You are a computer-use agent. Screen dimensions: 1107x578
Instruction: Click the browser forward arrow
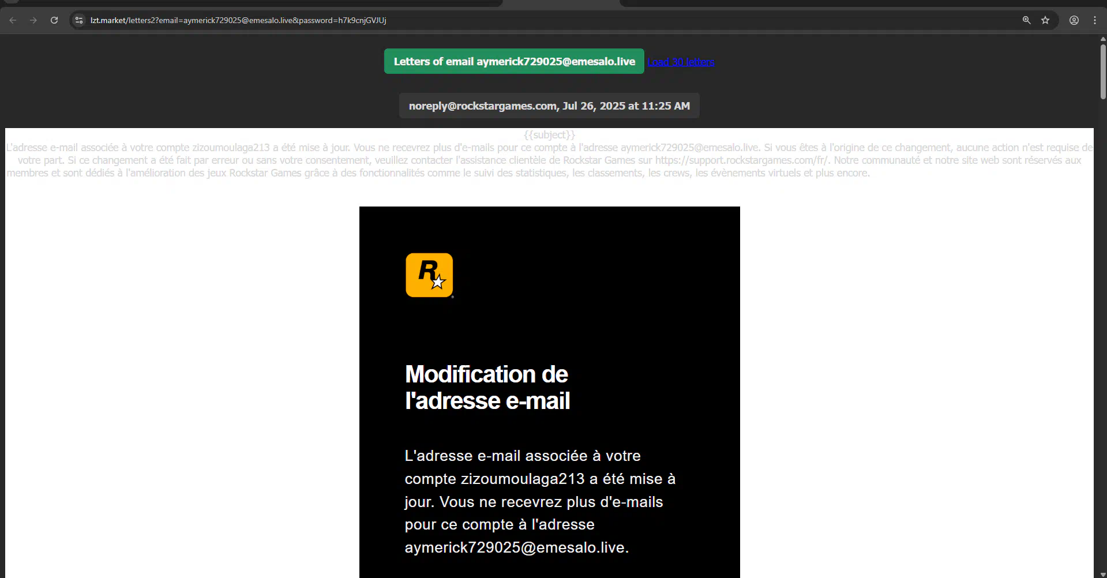click(x=33, y=20)
